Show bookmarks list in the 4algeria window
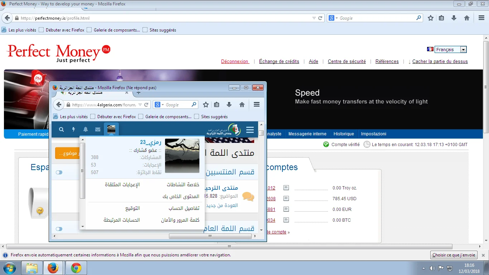This screenshot has width=489, height=275. pos(217,105)
